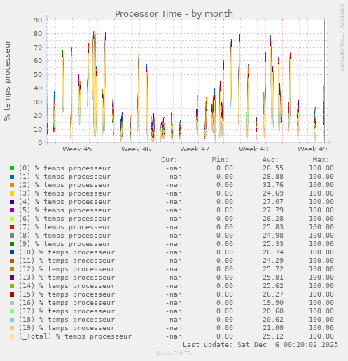Click the 'Avg:' column header
This screenshot has height=361, width=348.
click(x=270, y=160)
